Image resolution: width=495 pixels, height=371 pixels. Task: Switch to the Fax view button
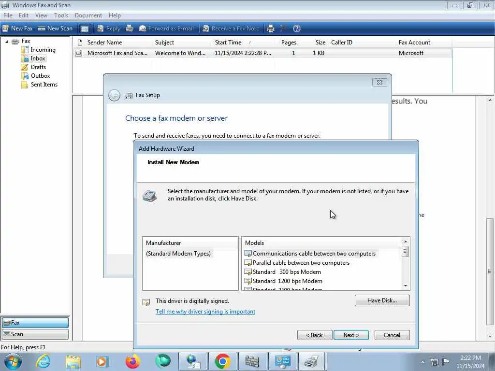[x=35, y=323]
